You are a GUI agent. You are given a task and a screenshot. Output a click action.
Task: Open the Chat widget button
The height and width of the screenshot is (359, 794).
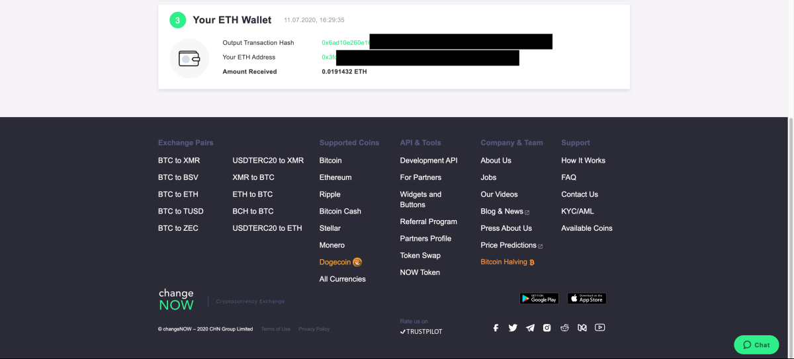coord(756,344)
